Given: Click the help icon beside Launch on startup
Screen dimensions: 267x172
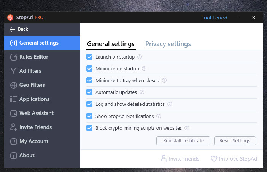Looking at the screenshot, I should click(x=140, y=57).
